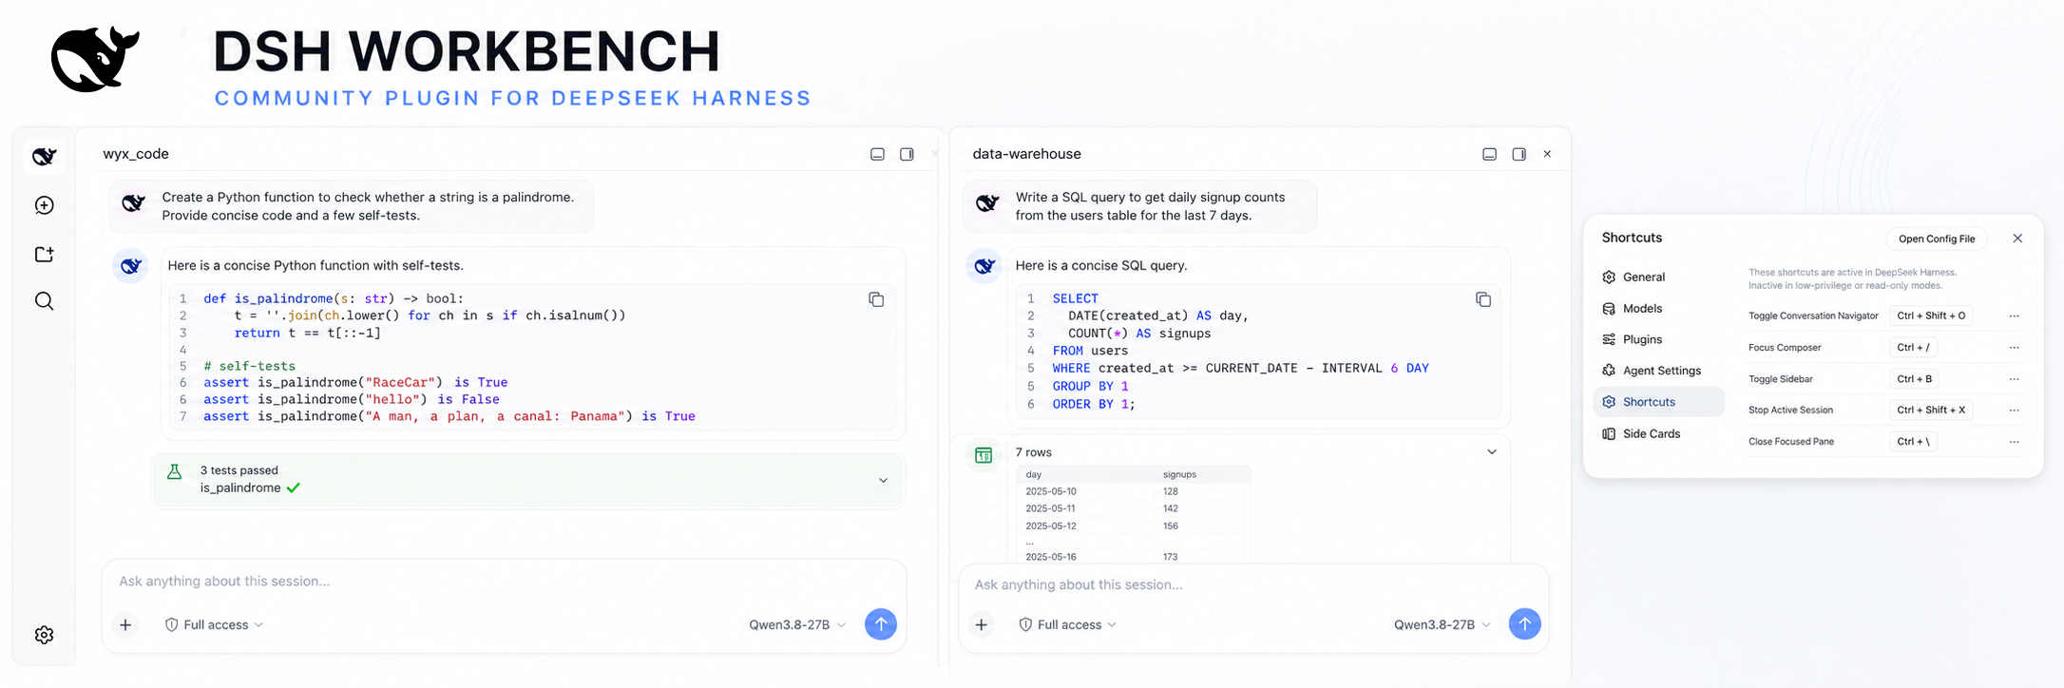The width and height of the screenshot is (2064, 688).
Task: Collapse the 7 rows result table
Action: (x=1492, y=452)
